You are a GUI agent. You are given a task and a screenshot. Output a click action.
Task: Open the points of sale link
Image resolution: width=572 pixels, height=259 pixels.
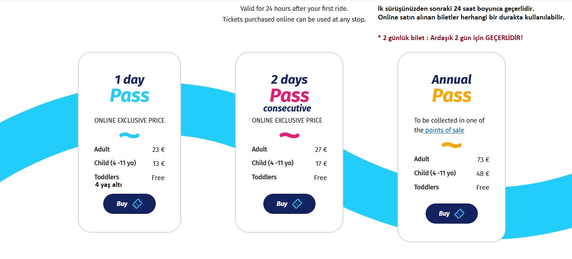444,130
